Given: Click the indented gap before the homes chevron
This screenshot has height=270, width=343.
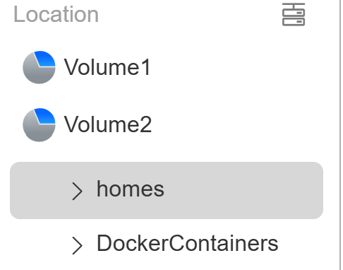Looking at the screenshot, I should coord(40,190).
